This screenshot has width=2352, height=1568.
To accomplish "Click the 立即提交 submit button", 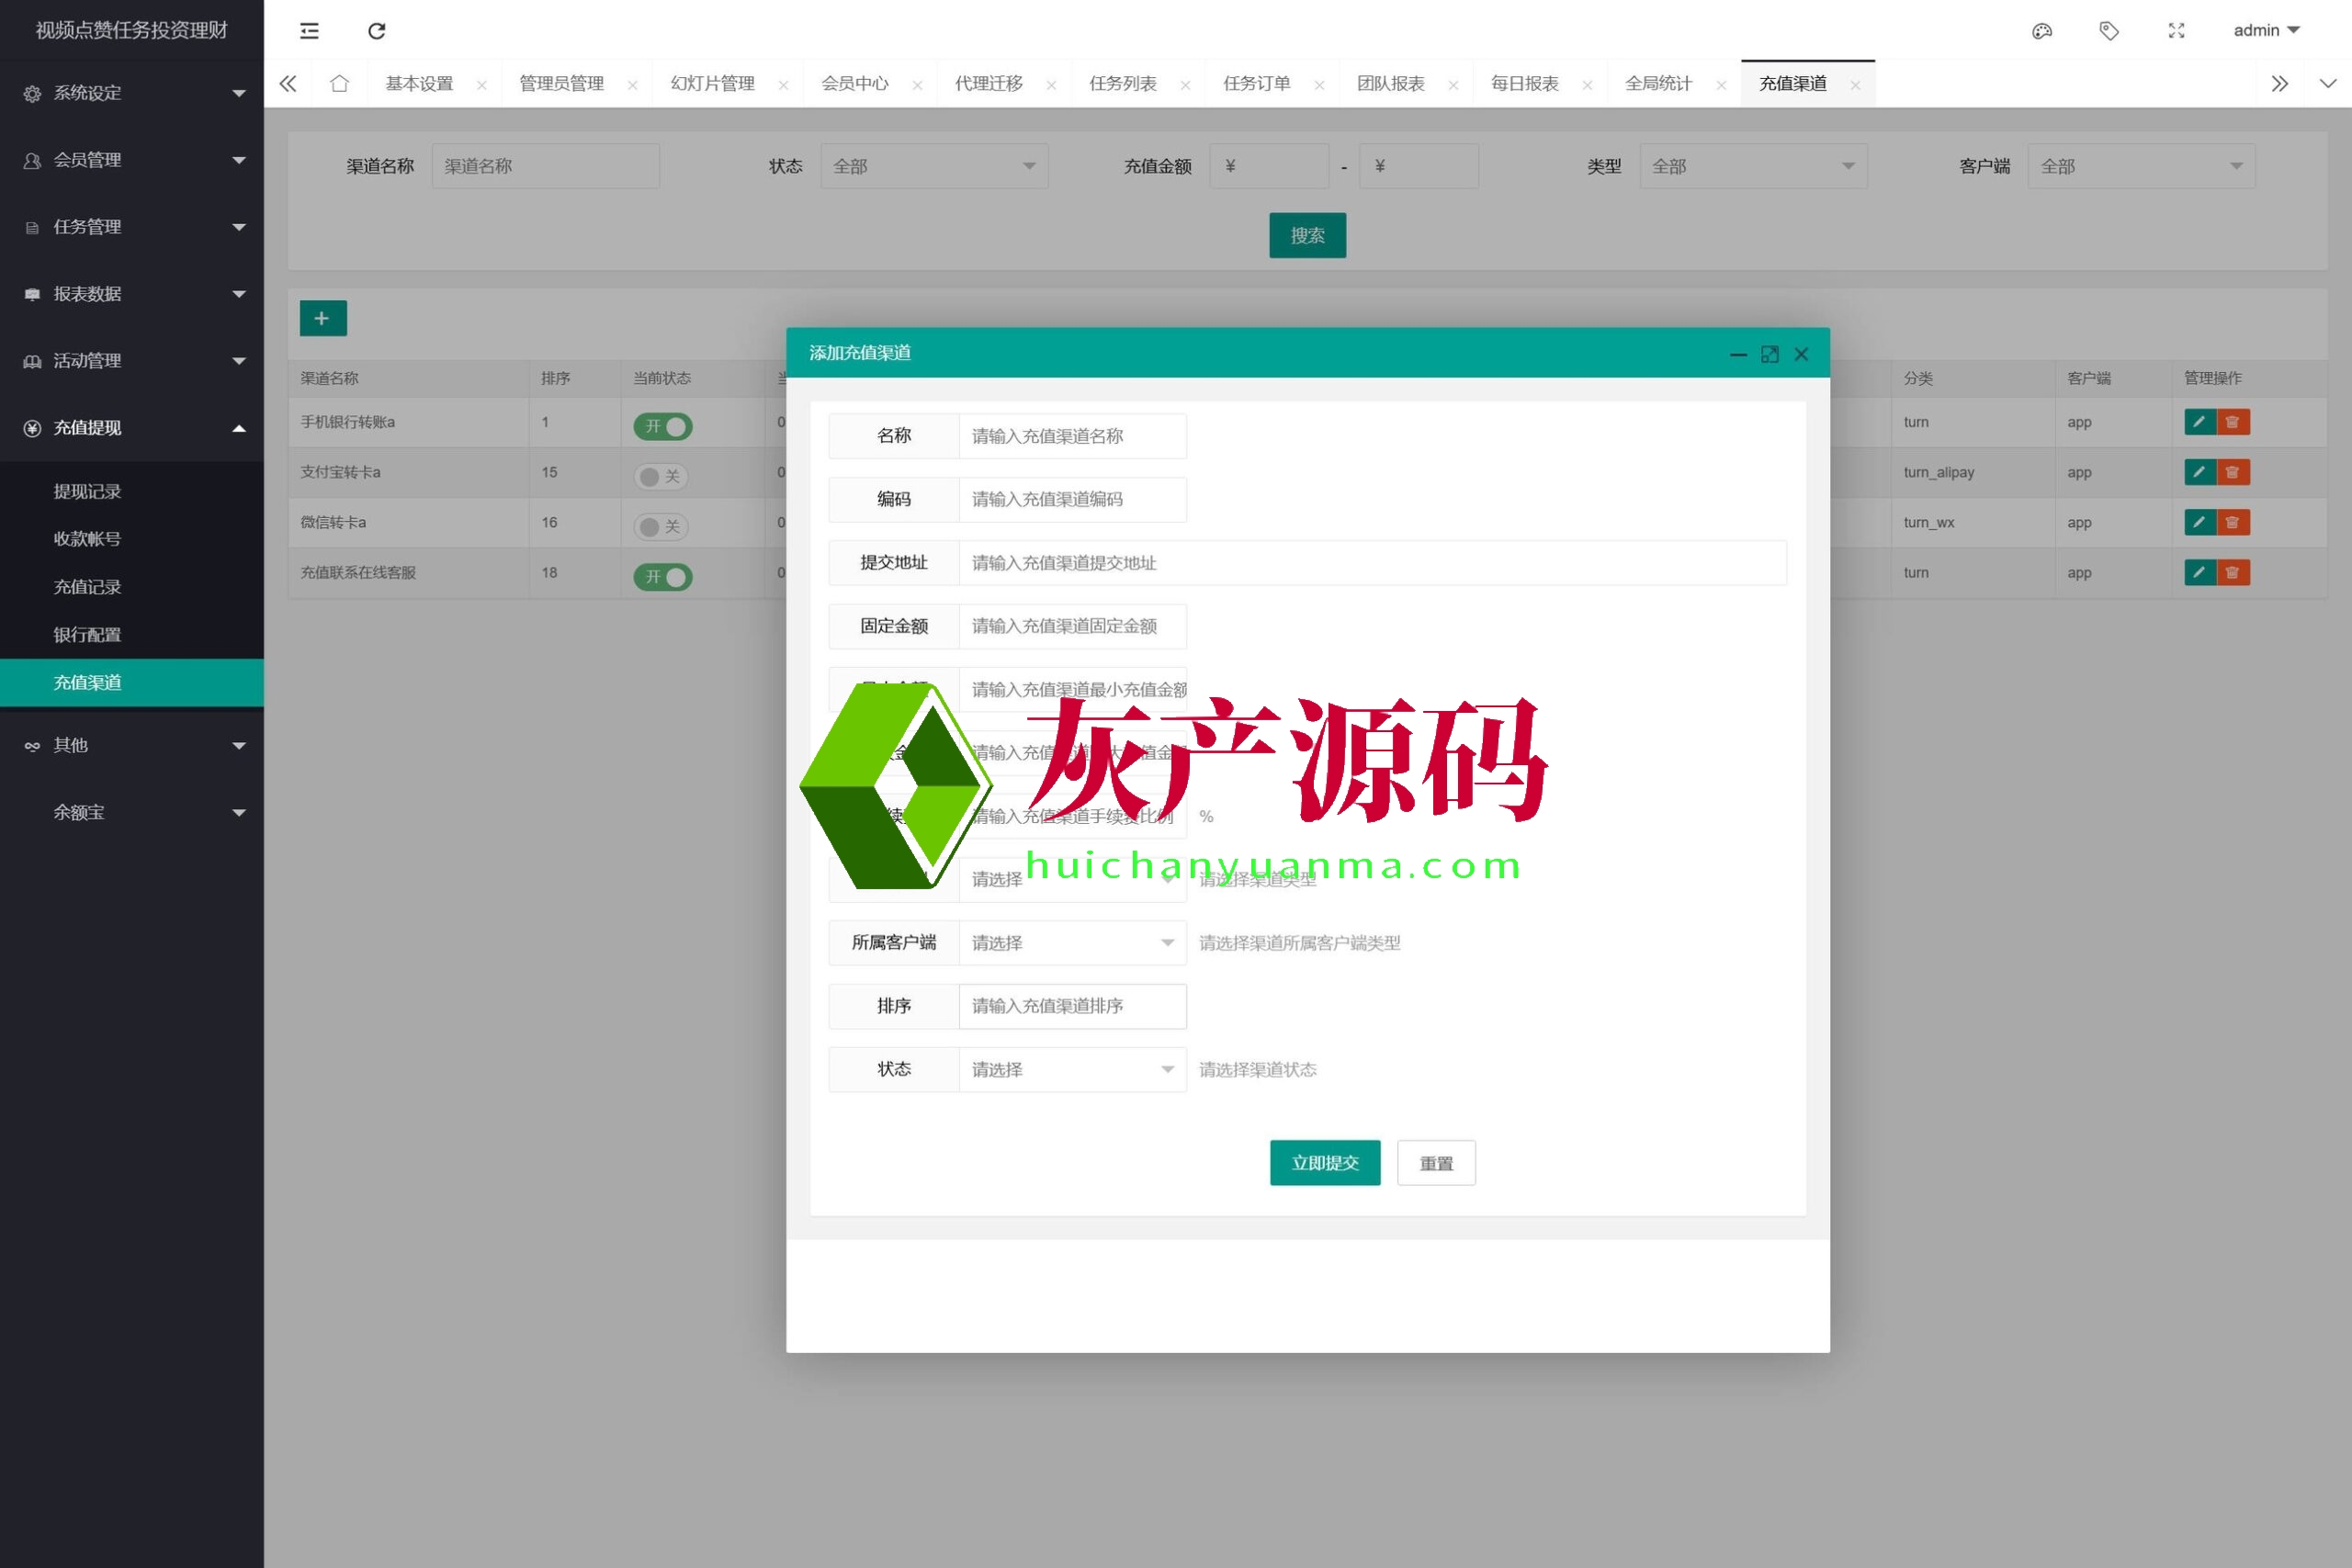I will point(1324,1163).
